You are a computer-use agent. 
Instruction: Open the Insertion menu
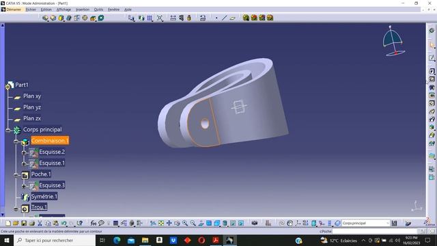point(83,10)
